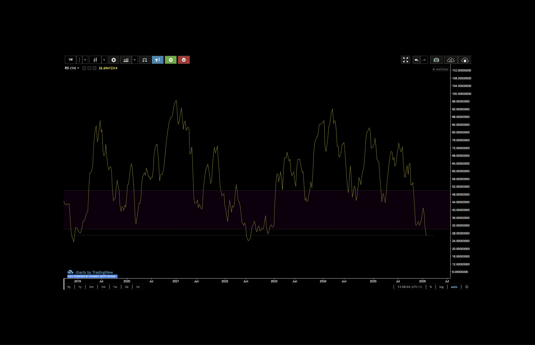Open the RSI (14) indicator dropdown
Screen dimensions: 535x345
click(x=72, y=68)
